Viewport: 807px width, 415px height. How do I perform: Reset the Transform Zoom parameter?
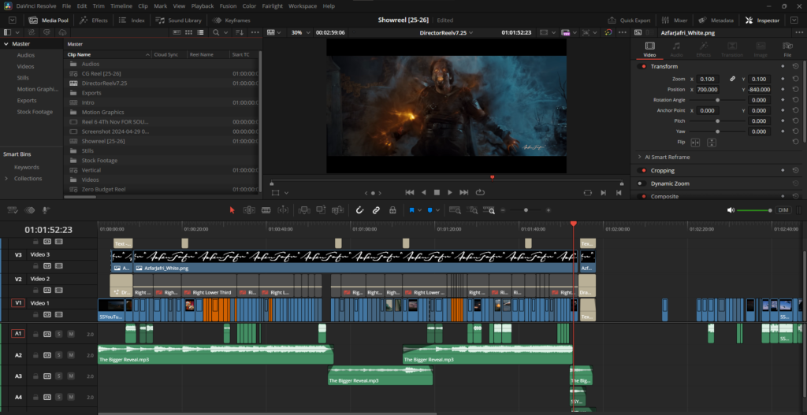click(794, 79)
